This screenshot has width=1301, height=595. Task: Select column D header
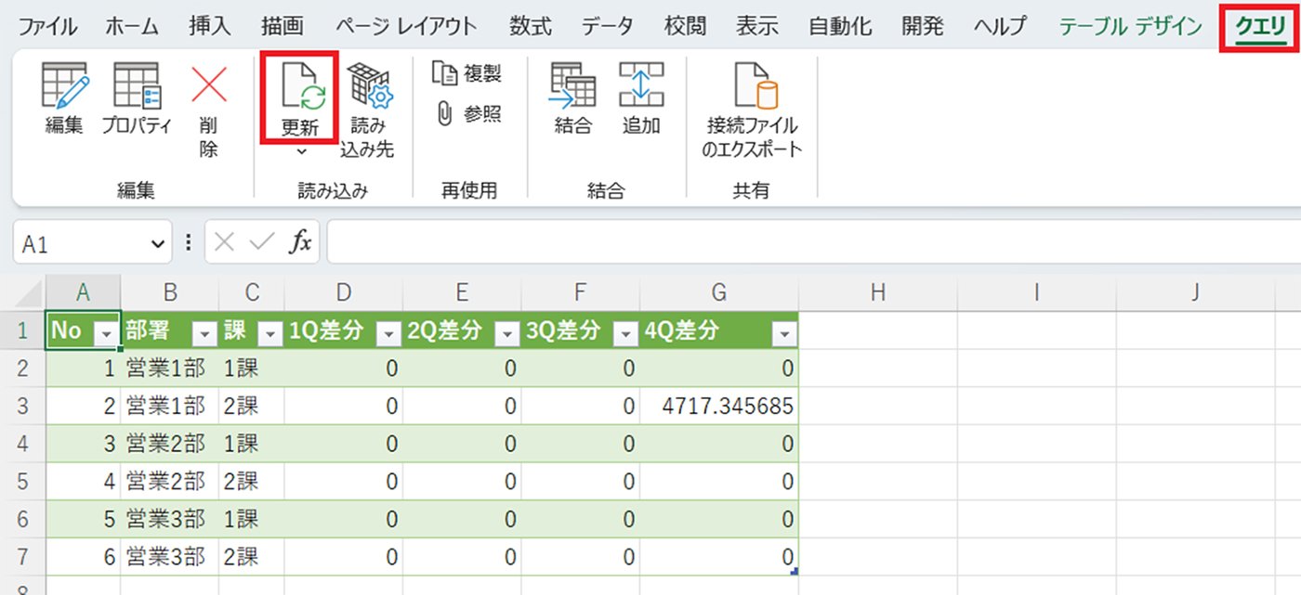(344, 292)
